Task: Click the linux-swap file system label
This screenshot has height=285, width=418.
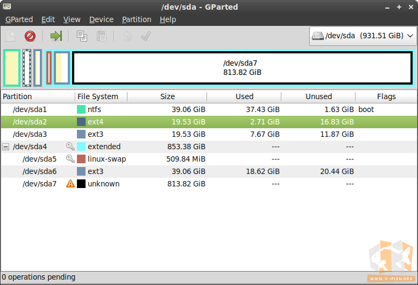Action: (x=107, y=159)
